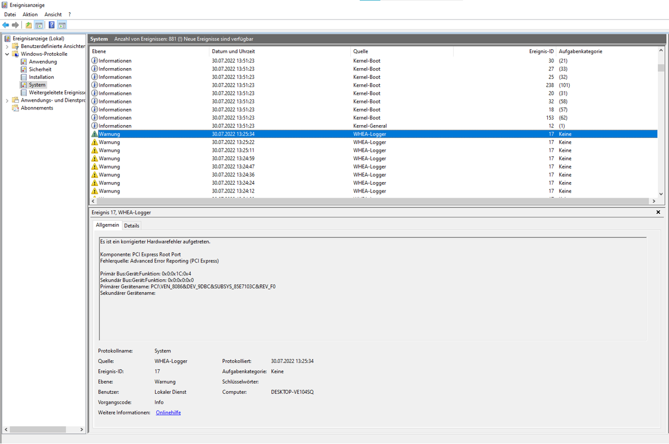
Task: Open the Datei menu
Action: click(x=10, y=15)
